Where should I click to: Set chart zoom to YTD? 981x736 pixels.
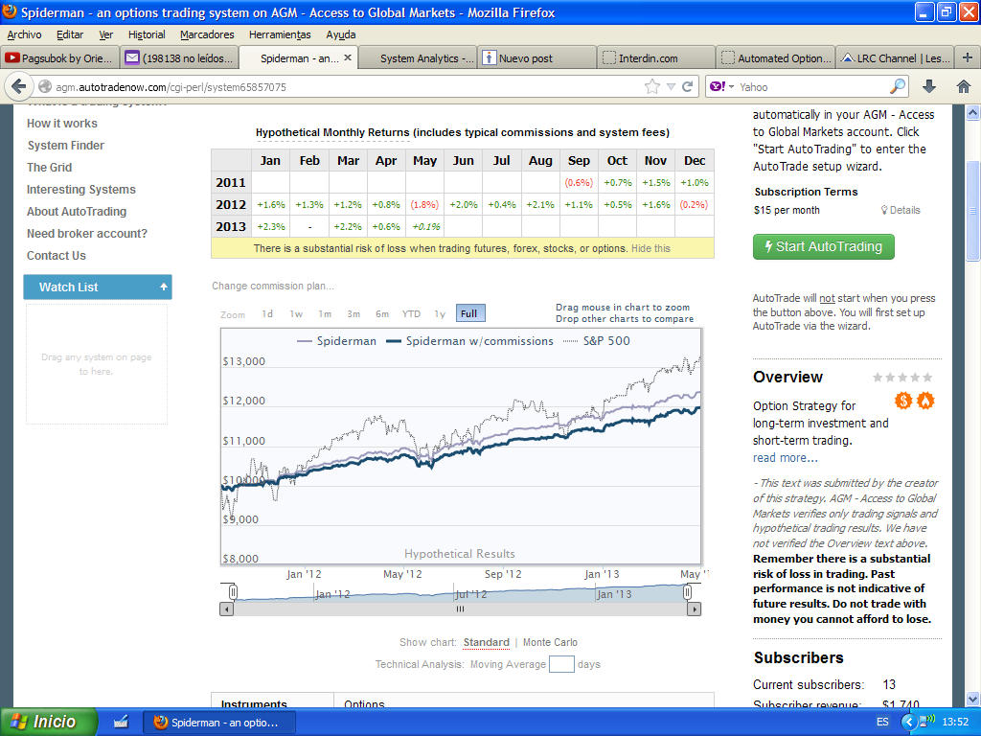[x=411, y=313]
